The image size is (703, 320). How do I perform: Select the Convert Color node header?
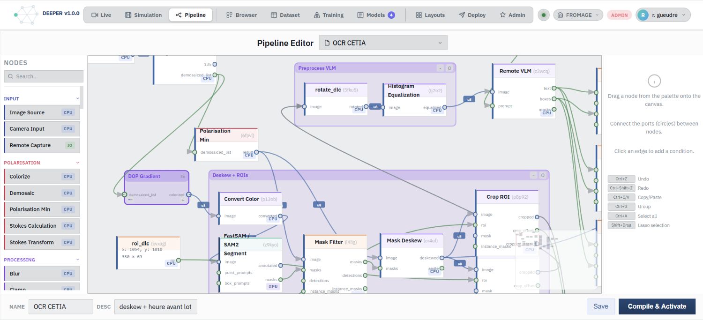(250, 199)
